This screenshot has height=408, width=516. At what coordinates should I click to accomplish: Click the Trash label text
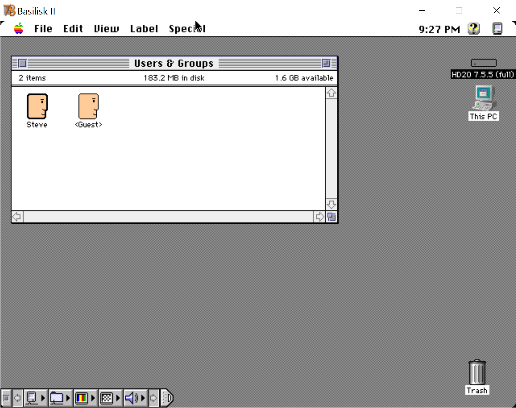pos(477,390)
